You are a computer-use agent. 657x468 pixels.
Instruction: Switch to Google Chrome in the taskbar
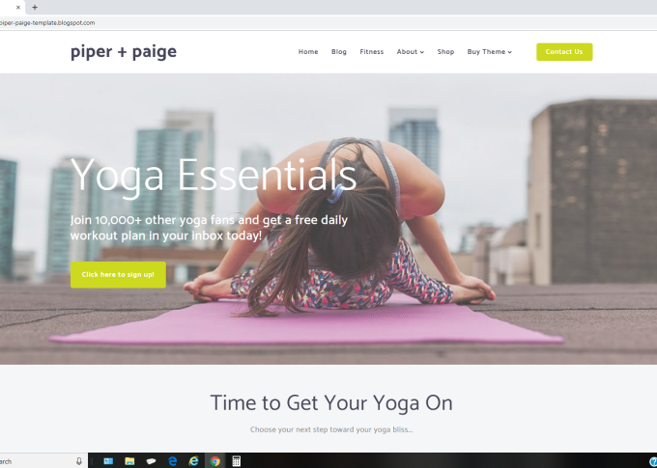click(214, 461)
